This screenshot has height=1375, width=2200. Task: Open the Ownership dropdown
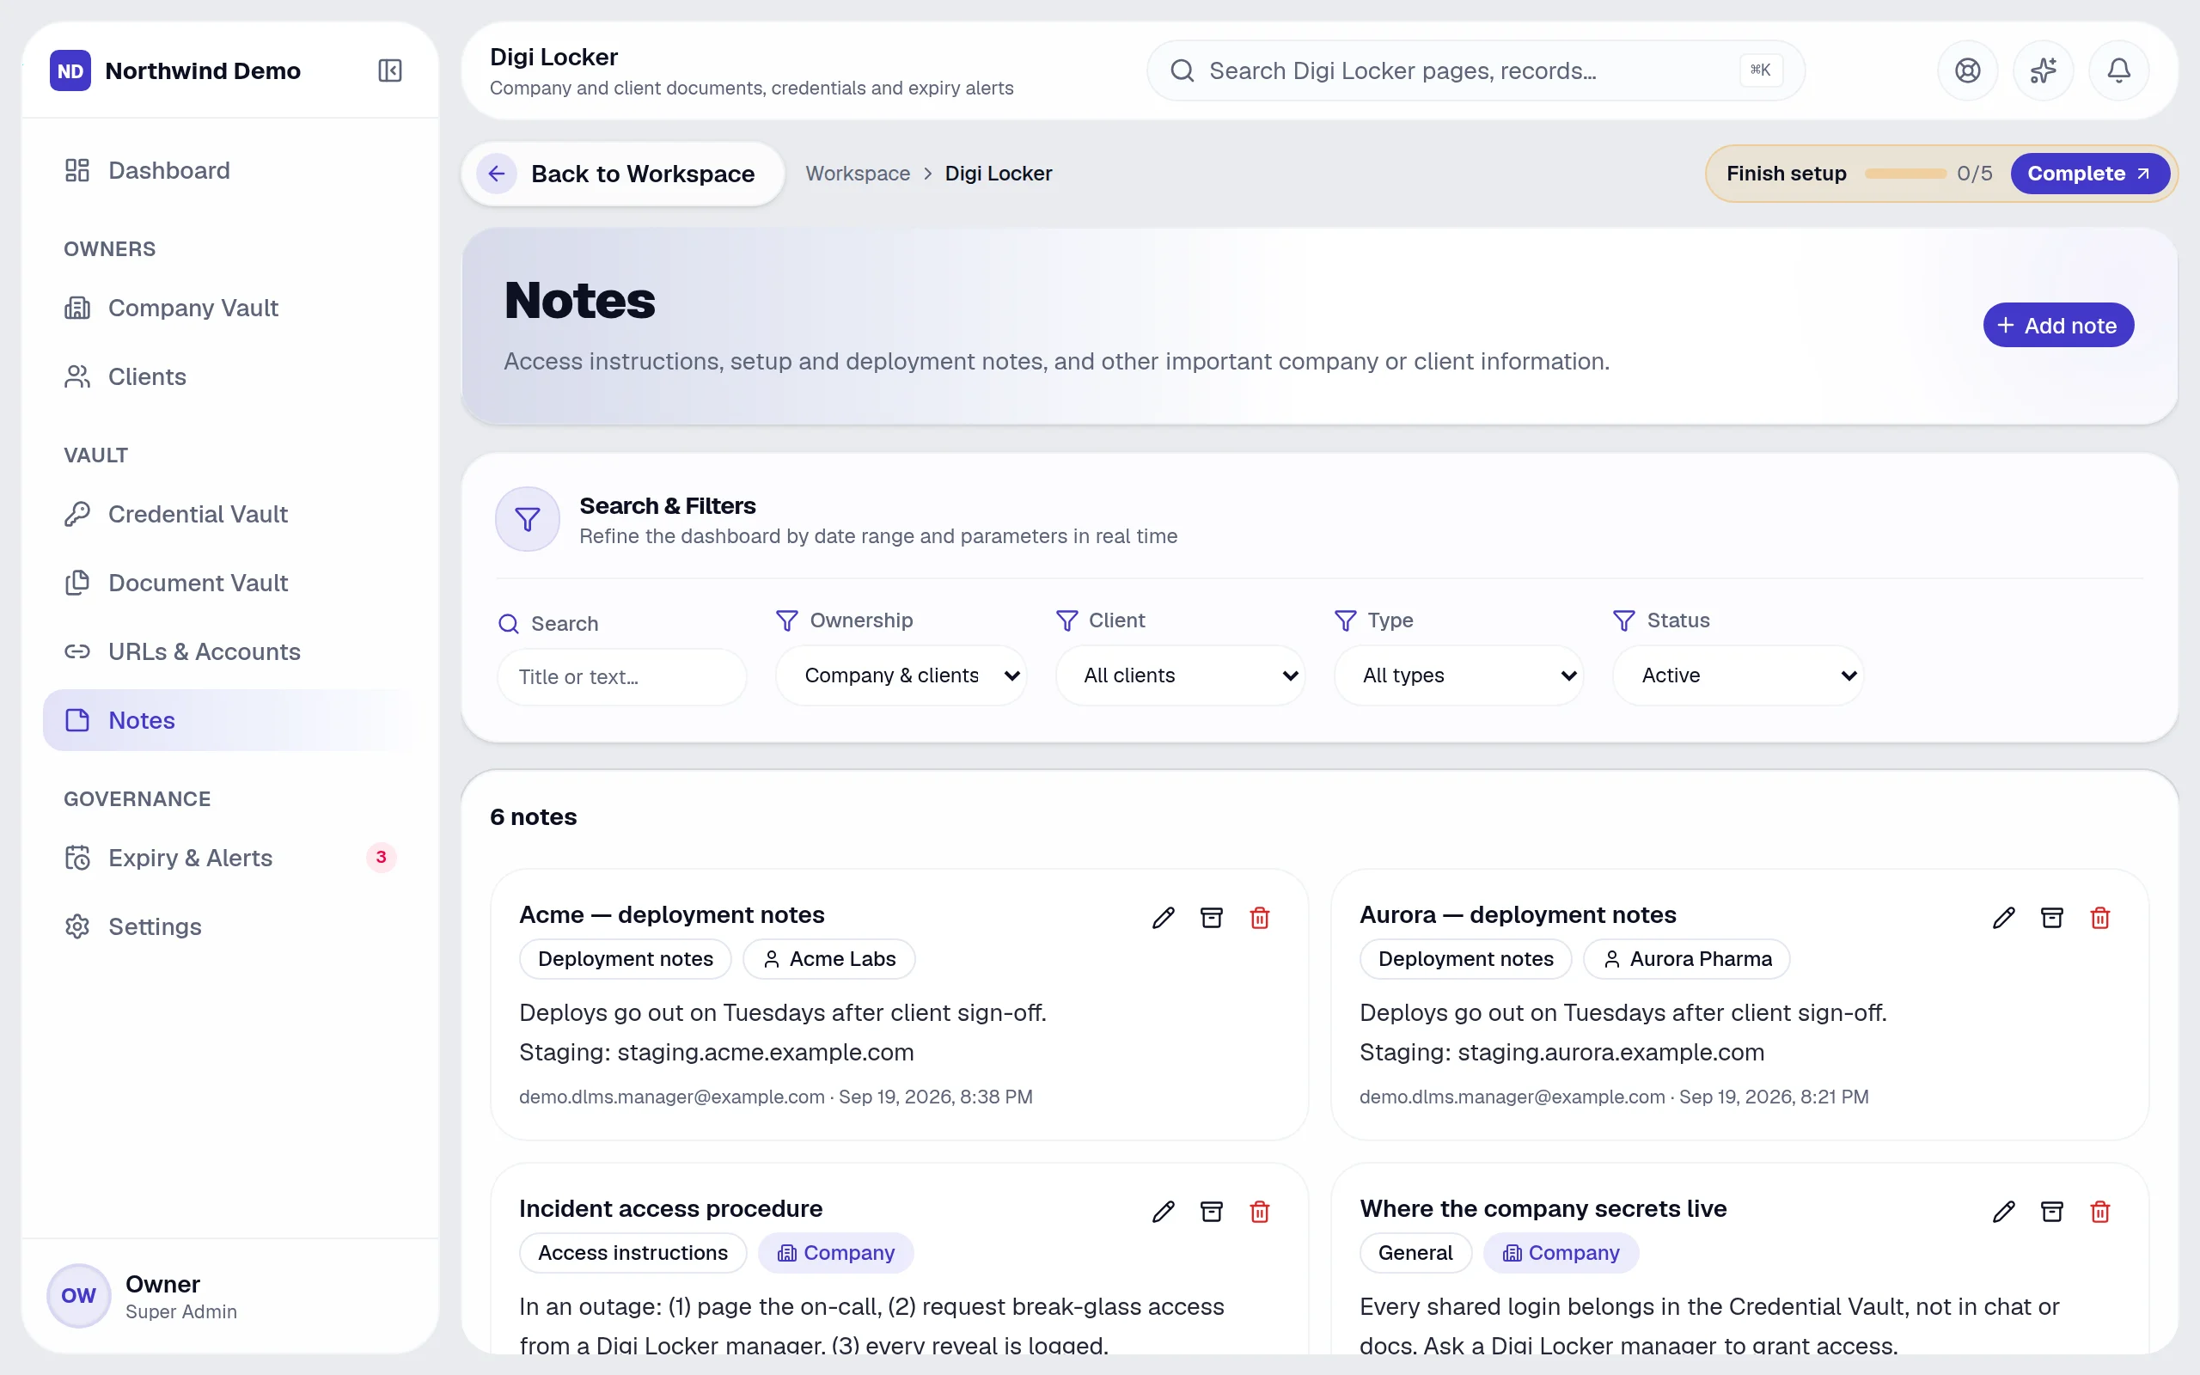[901, 675]
